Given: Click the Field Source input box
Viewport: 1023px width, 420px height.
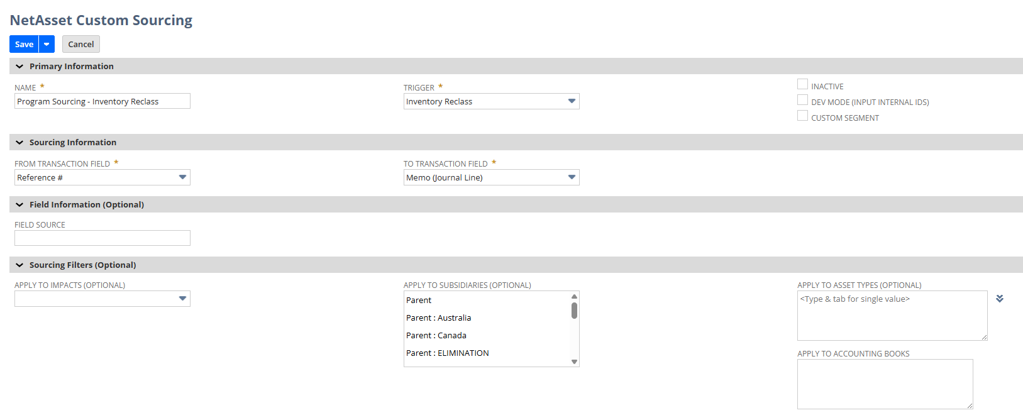Looking at the screenshot, I should click(102, 238).
